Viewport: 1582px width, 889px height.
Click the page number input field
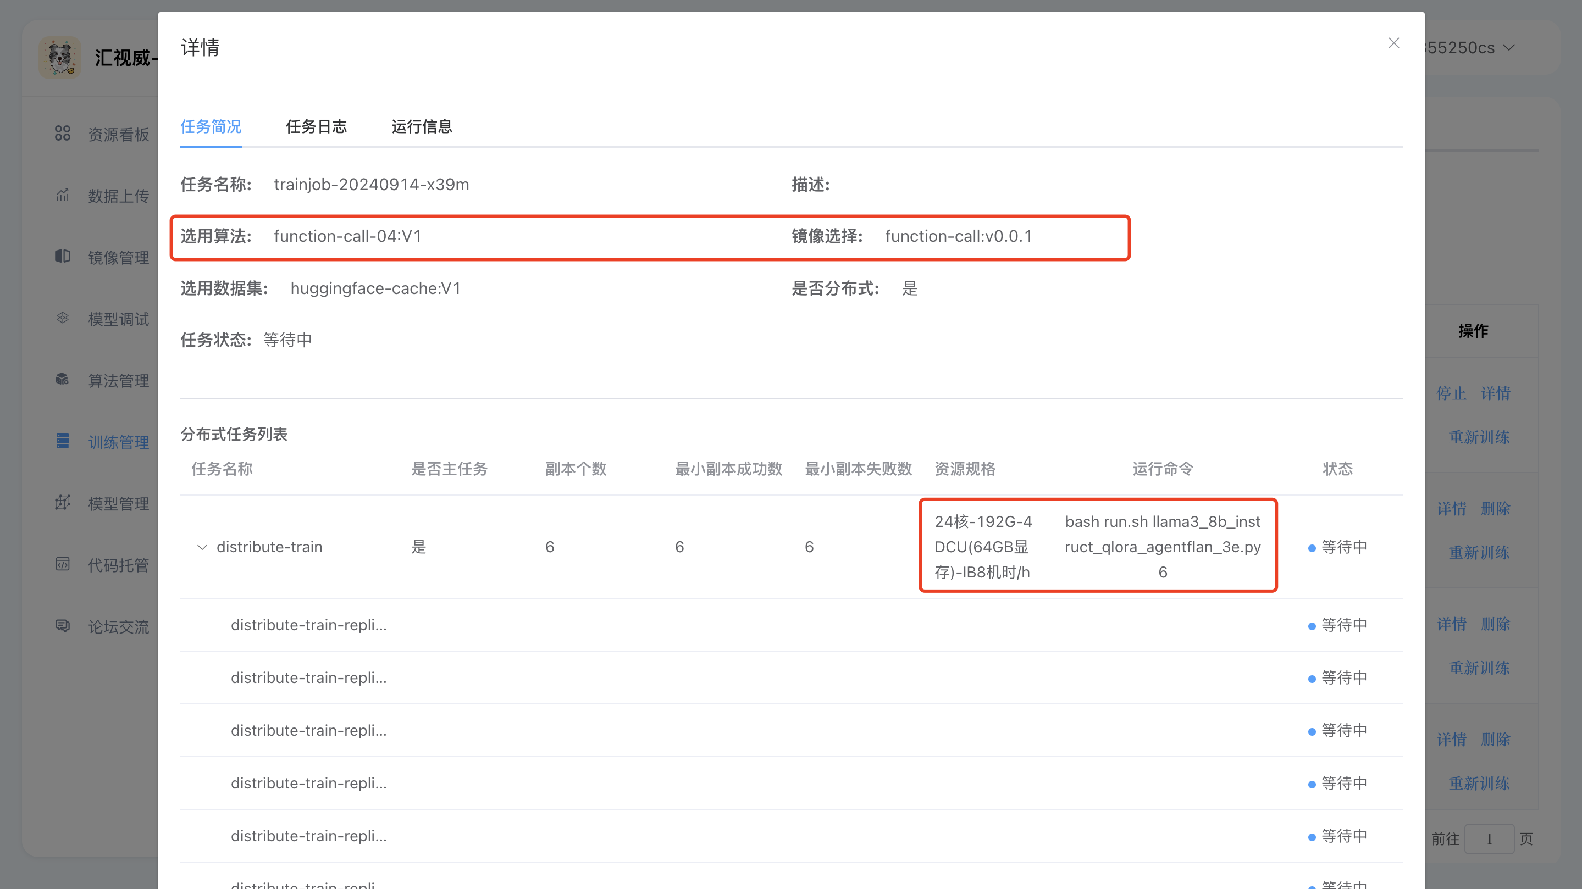click(1489, 838)
